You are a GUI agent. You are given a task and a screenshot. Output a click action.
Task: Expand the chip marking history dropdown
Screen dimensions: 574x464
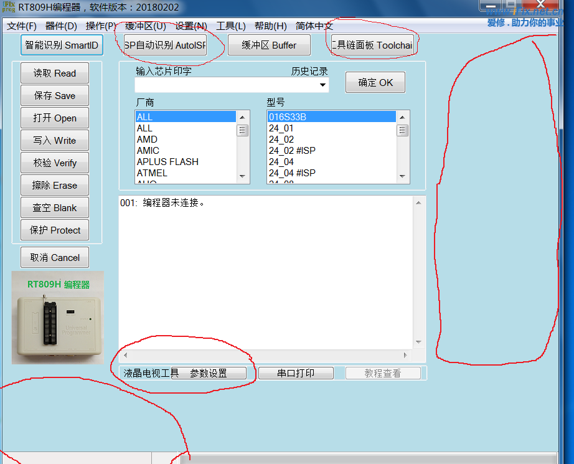click(322, 85)
